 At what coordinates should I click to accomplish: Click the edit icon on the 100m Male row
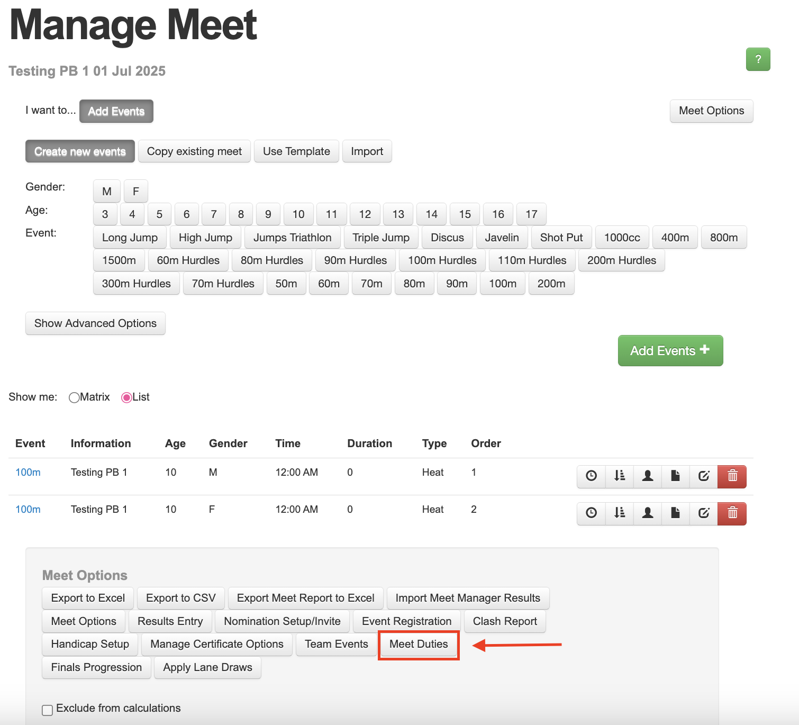pyautogui.click(x=703, y=476)
